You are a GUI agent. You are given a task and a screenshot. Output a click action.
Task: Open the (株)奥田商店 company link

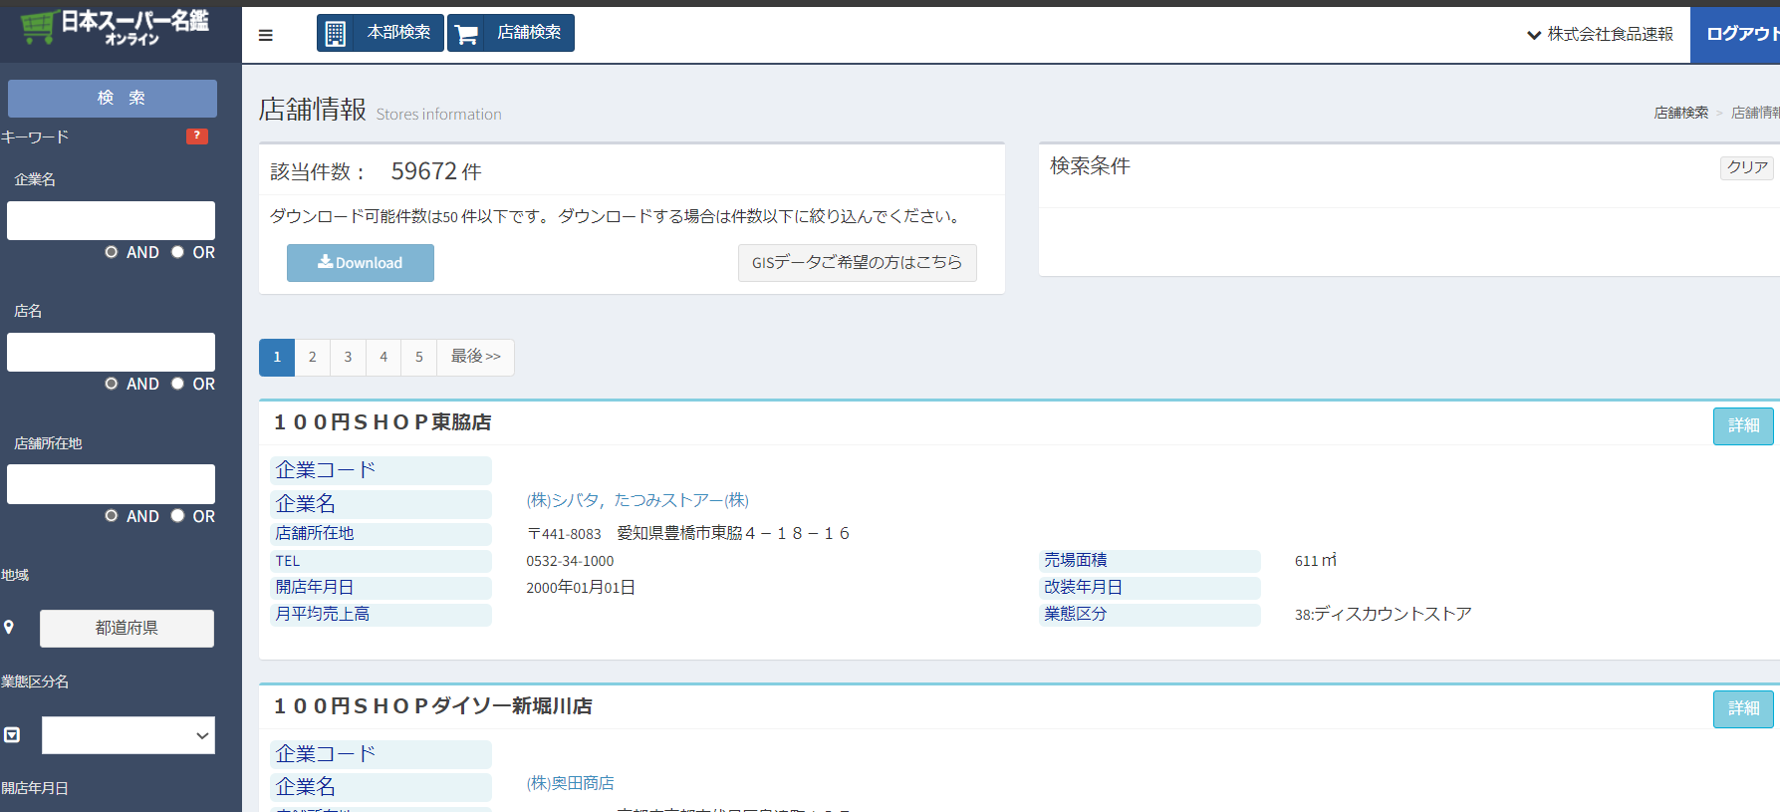point(570,783)
